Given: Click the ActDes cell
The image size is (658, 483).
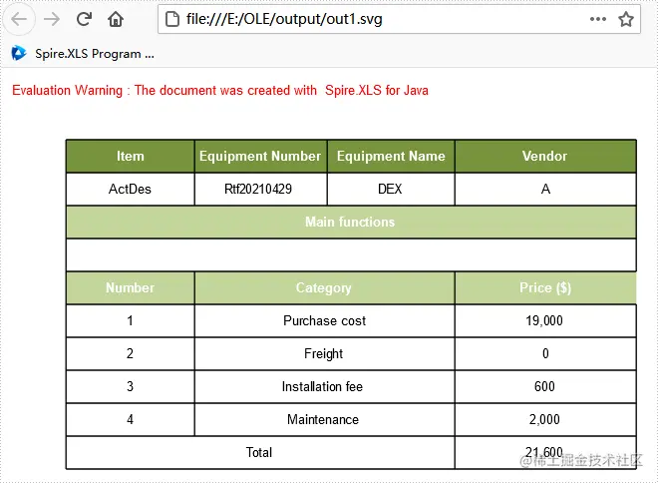Looking at the screenshot, I should (x=130, y=189).
